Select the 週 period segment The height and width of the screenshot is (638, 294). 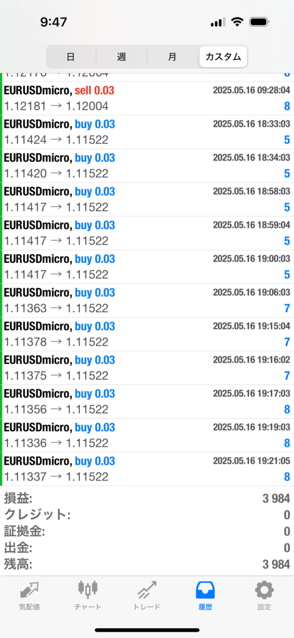[121, 57]
